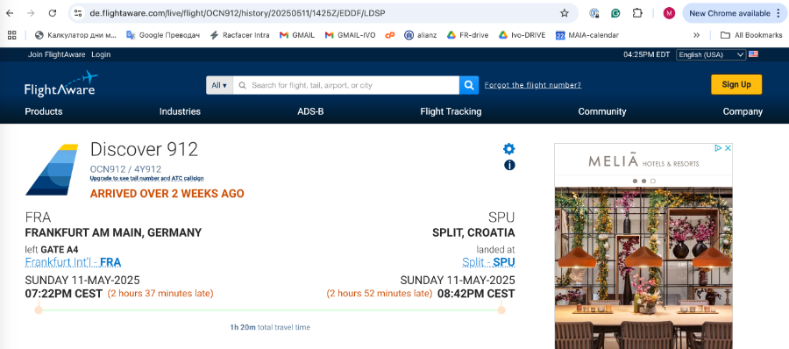This screenshot has height=349, width=789.
Task: Click the AdChoices icon on Melia ad
Action: click(x=719, y=148)
